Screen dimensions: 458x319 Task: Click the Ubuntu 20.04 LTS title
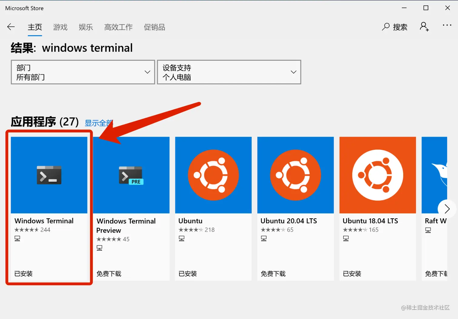coord(289,221)
